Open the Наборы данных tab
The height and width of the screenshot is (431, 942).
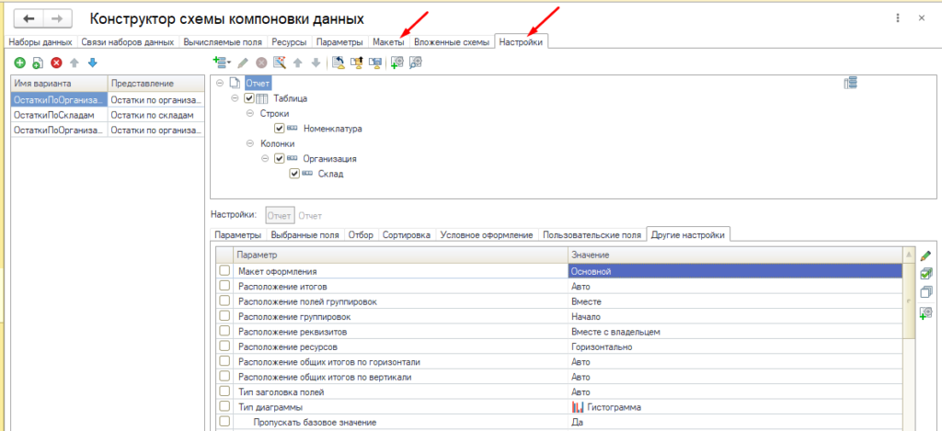pos(40,42)
